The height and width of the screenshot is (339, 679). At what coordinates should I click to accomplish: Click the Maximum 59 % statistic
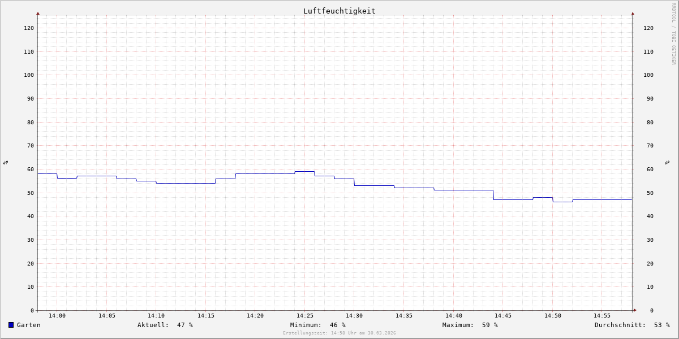tap(470, 325)
